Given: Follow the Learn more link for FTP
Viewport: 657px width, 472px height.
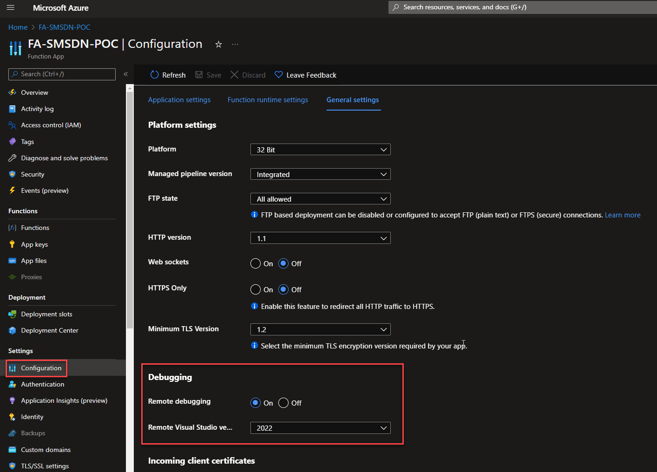Looking at the screenshot, I should click(622, 215).
